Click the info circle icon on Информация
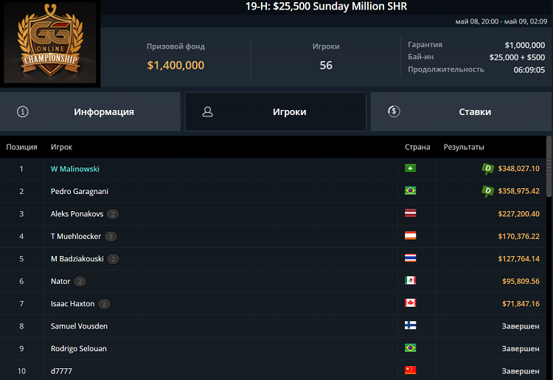553x380 pixels. [x=23, y=112]
